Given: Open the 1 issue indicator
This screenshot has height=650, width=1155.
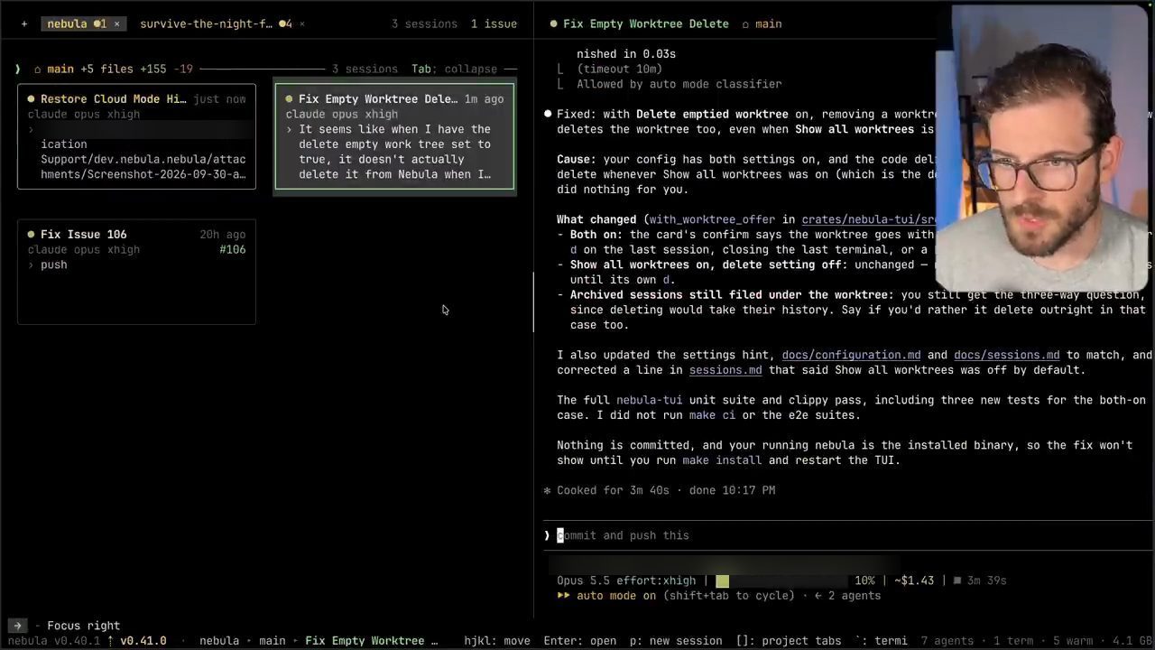Looking at the screenshot, I should pos(494,24).
